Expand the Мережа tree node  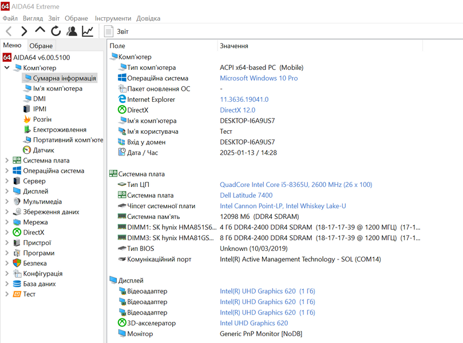click(7, 222)
